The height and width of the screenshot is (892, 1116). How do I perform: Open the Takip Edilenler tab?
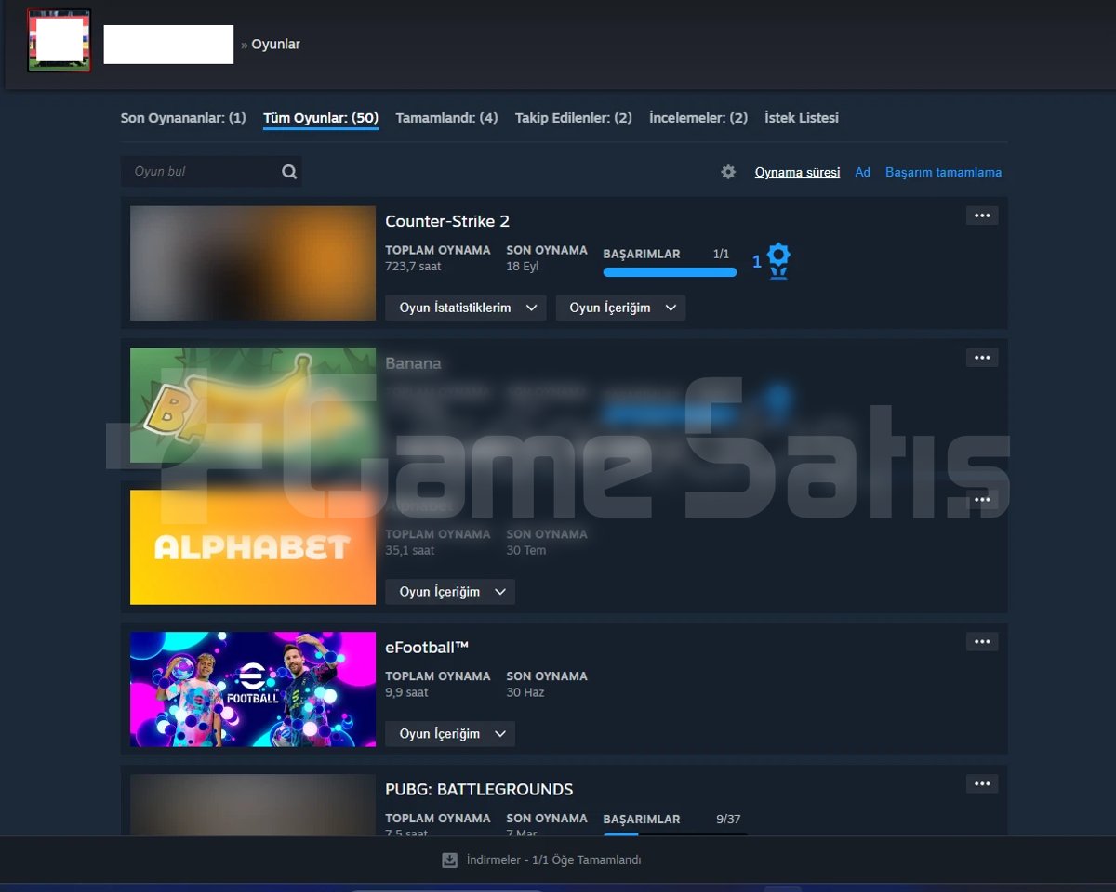click(574, 118)
